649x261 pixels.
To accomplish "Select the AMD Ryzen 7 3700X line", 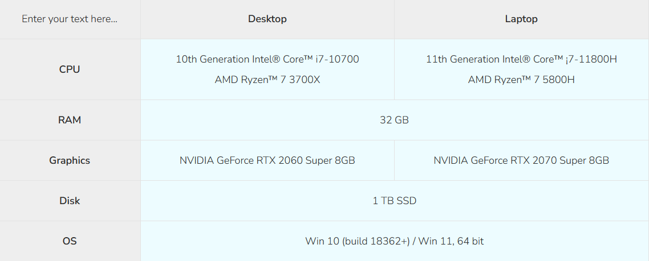I will pos(267,80).
